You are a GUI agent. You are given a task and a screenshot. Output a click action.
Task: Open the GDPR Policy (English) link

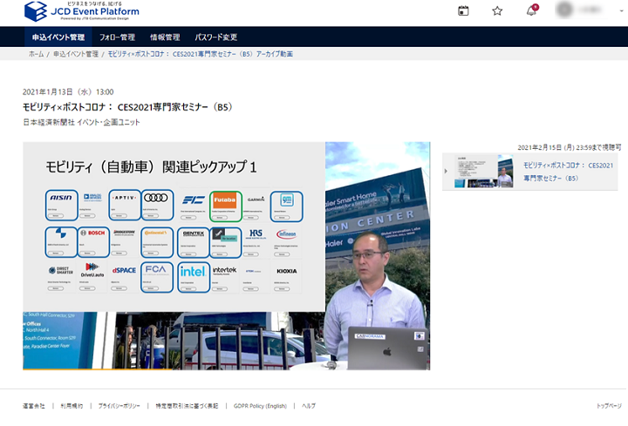pos(260,406)
